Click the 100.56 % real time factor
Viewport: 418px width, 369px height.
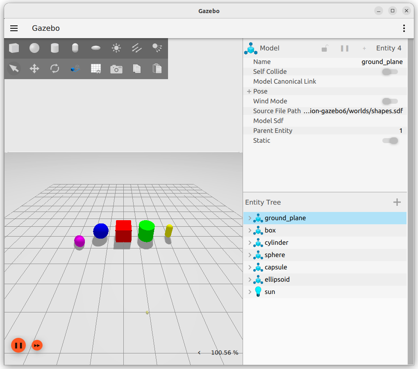[x=225, y=353]
